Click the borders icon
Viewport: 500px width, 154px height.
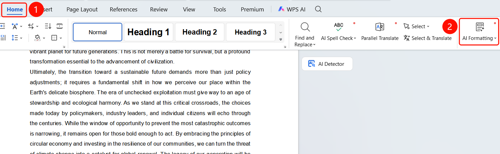54,38
